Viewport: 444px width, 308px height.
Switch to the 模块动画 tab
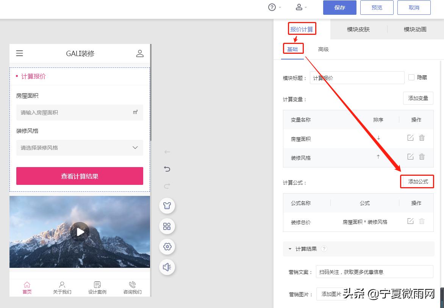pos(415,29)
